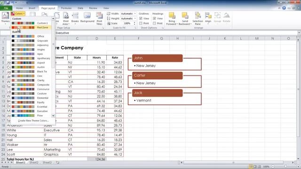Image resolution: width=301 pixels, height=169 pixels.
Task: Choose the Executive color theme
Action: [x=32, y=111]
